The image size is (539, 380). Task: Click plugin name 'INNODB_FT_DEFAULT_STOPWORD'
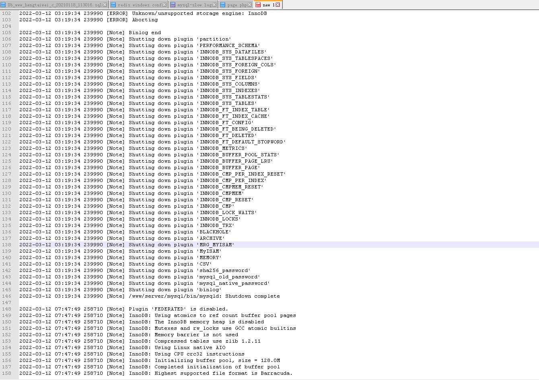tap(241, 142)
